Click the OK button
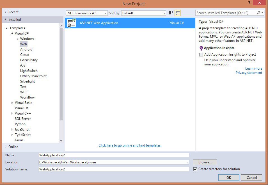The height and width of the screenshot is (185, 268). (229, 177)
